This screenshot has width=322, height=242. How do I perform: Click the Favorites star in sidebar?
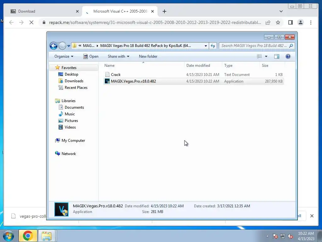[57, 67]
